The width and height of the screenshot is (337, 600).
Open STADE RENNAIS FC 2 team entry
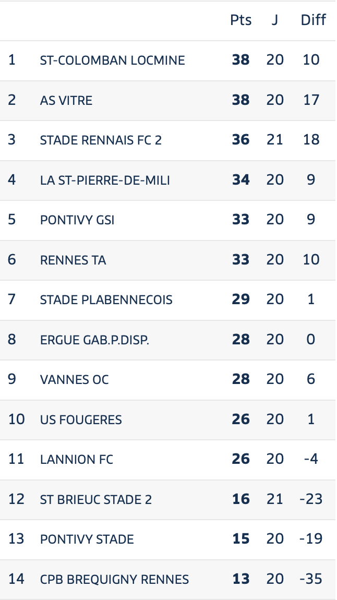[x=101, y=140]
